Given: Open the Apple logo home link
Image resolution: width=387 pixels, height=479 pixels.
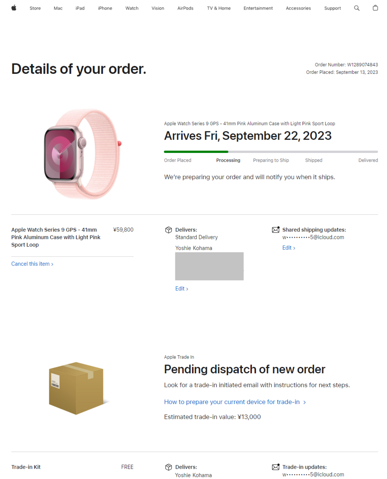Looking at the screenshot, I should tap(14, 8).
